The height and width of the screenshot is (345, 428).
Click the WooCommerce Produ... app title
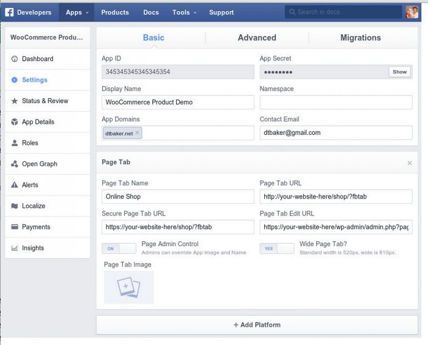[46, 37]
